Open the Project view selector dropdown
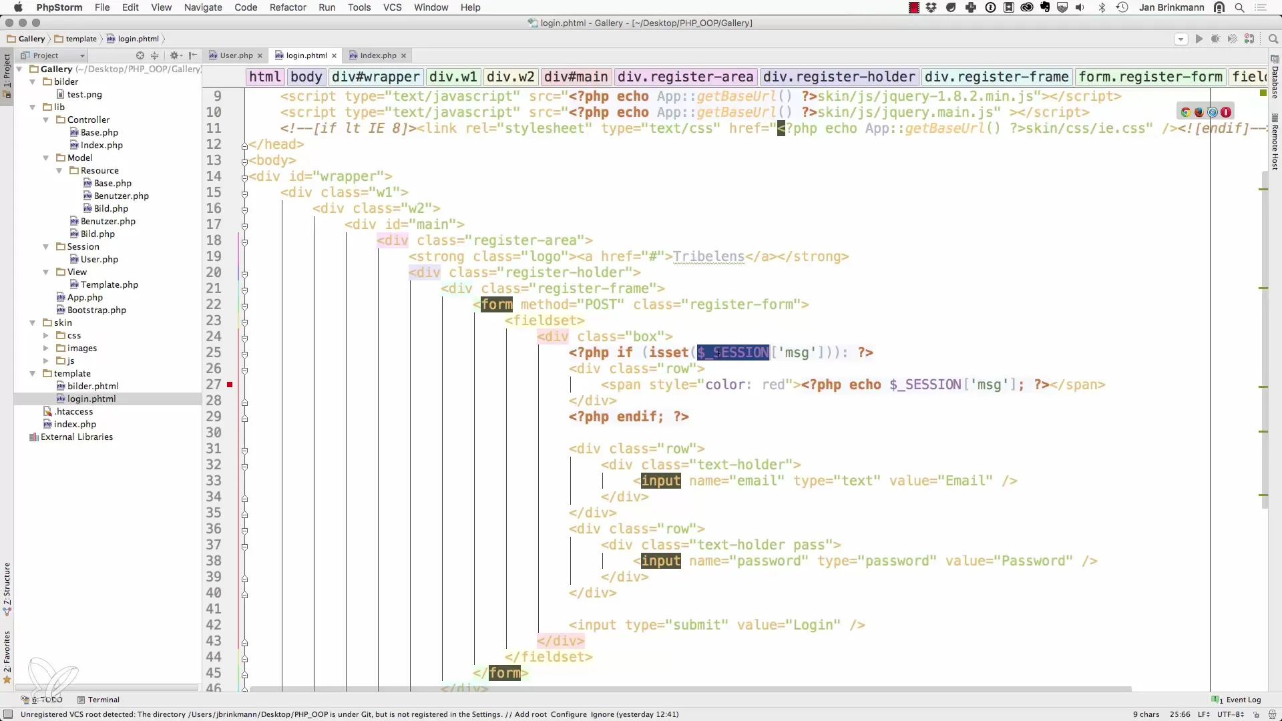This screenshot has width=1282, height=721. [53, 55]
